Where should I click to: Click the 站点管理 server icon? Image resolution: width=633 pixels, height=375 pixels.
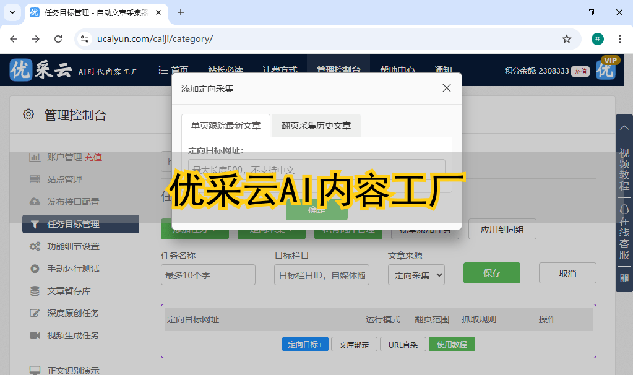35,179
